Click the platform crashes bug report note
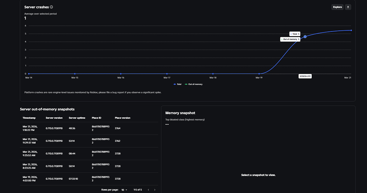 (93, 92)
